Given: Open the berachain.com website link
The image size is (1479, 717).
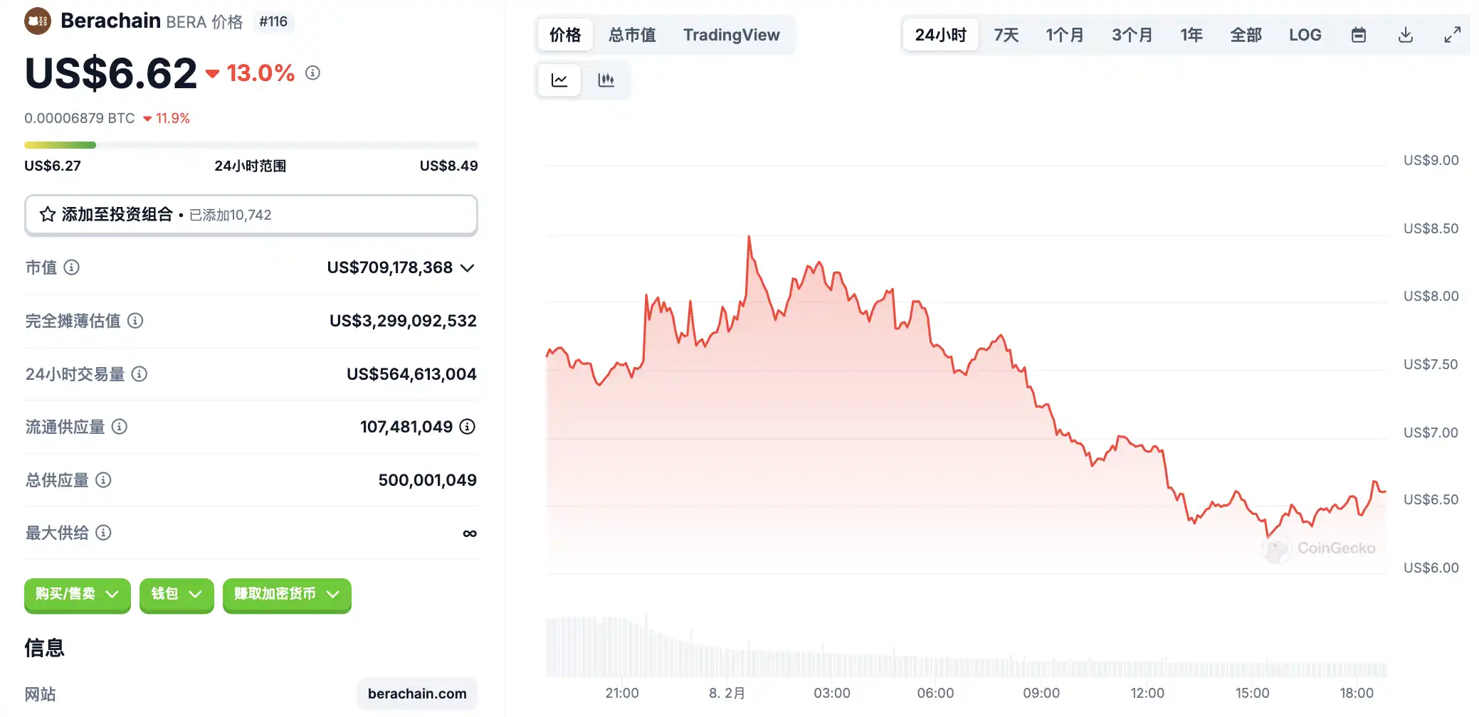Looking at the screenshot, I should click(417, 694).
